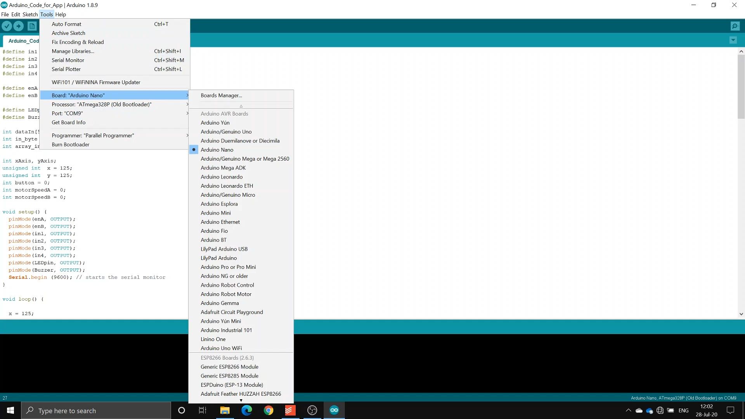Viewport: 745px width, 419px height.
Task: Select Arduino Nano board radio option
Action: point(217,150)
